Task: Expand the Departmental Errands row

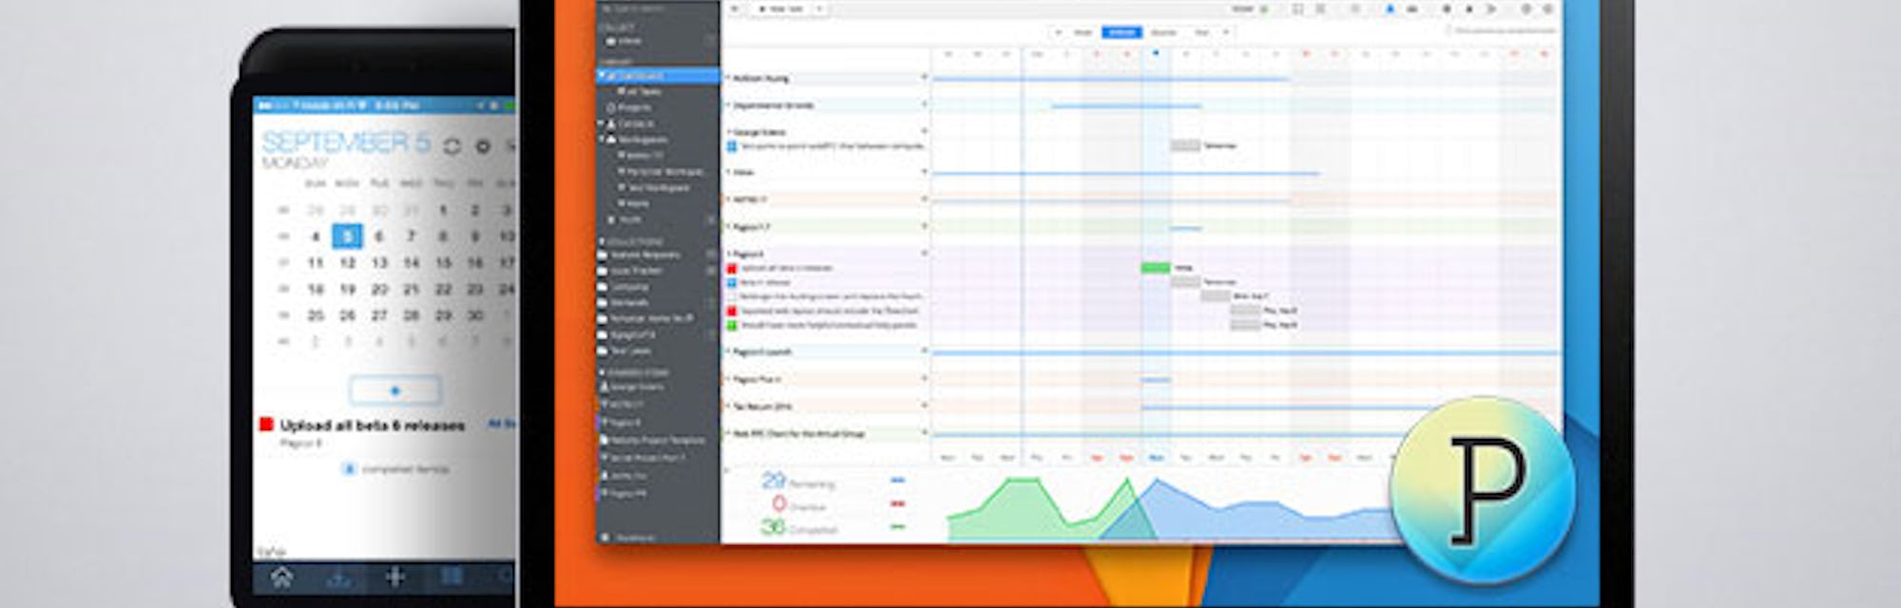Action: pos(728,105)
